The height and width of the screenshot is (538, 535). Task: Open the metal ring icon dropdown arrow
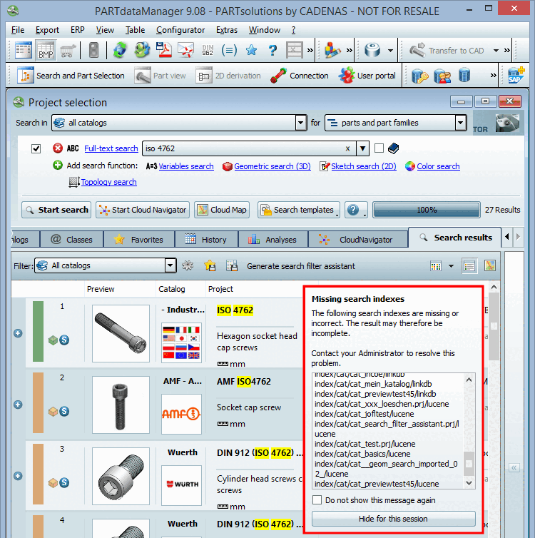point(390,51)
